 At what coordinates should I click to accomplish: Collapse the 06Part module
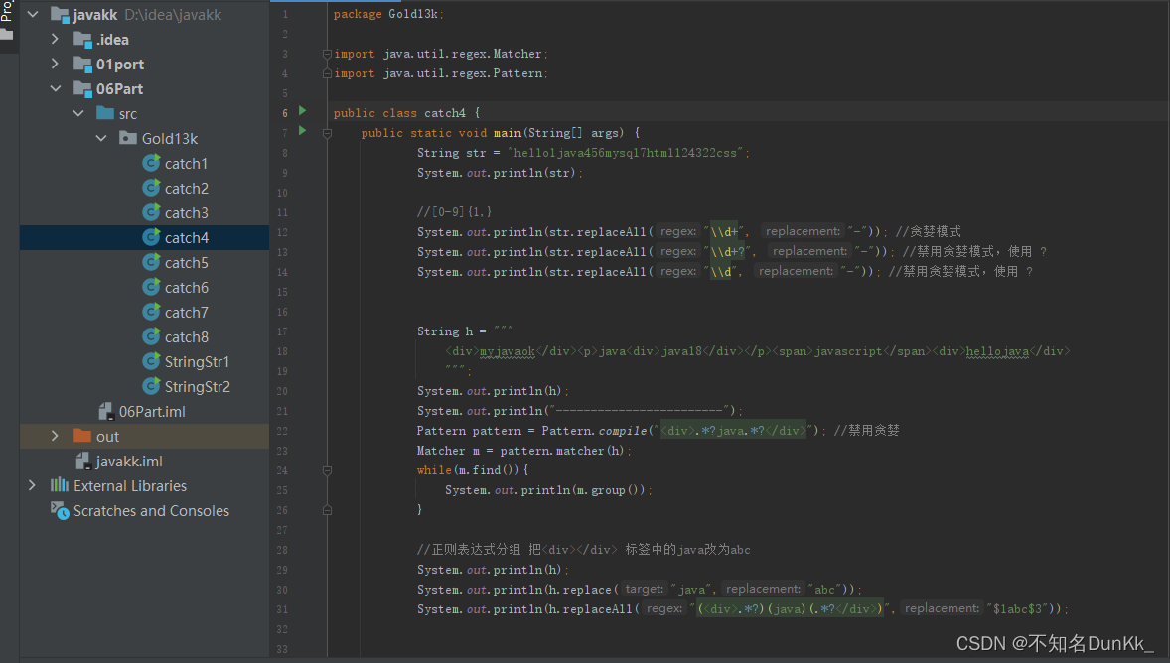tap(56, 88)
